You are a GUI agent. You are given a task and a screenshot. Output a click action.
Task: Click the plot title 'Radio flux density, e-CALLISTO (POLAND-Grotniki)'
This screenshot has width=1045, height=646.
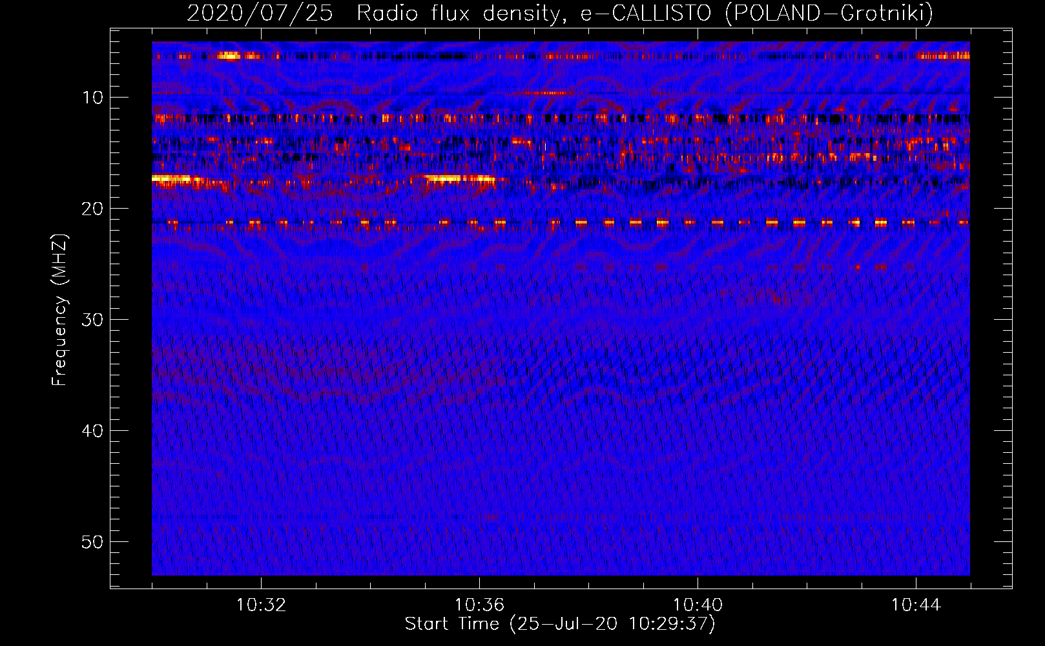point(645,13)
